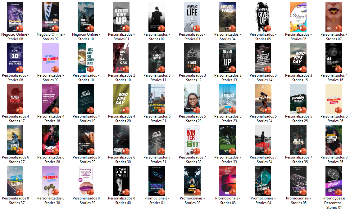
Task: Open the Personalizados - Stories 06 presentation icon
Action: click(298, 17)
